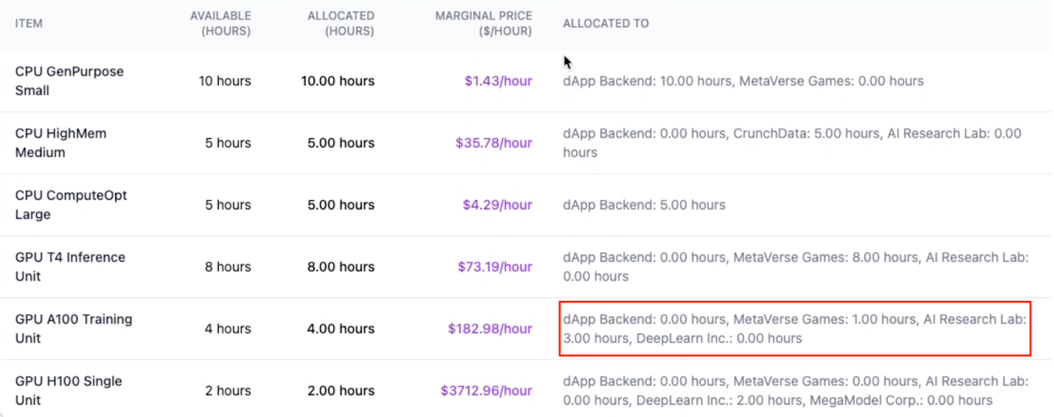This screenshot has width=1054, height=417.
Task: Click the MARGINAL PRICE column header
Action: click(483, 24)
